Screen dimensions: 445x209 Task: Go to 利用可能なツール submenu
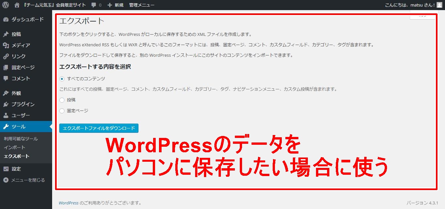21,139
